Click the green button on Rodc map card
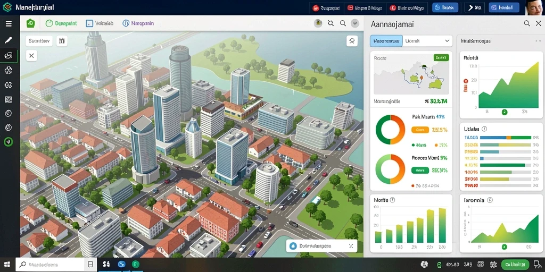Viewport: 545px width, 272px height. click(x=441, y=57)
